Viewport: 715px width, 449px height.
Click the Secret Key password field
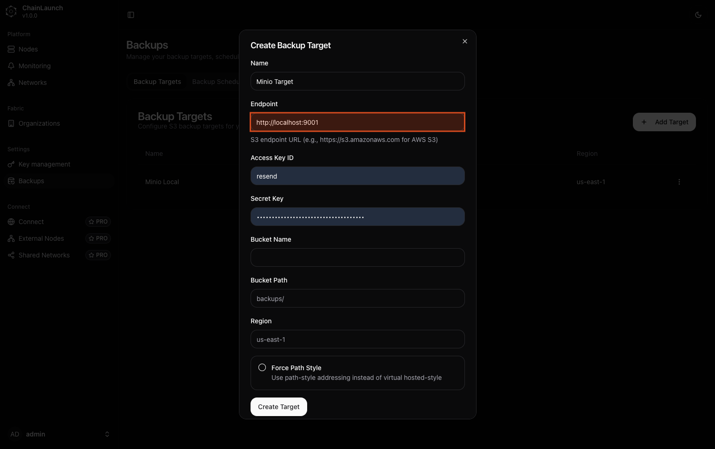pos(357,217)
